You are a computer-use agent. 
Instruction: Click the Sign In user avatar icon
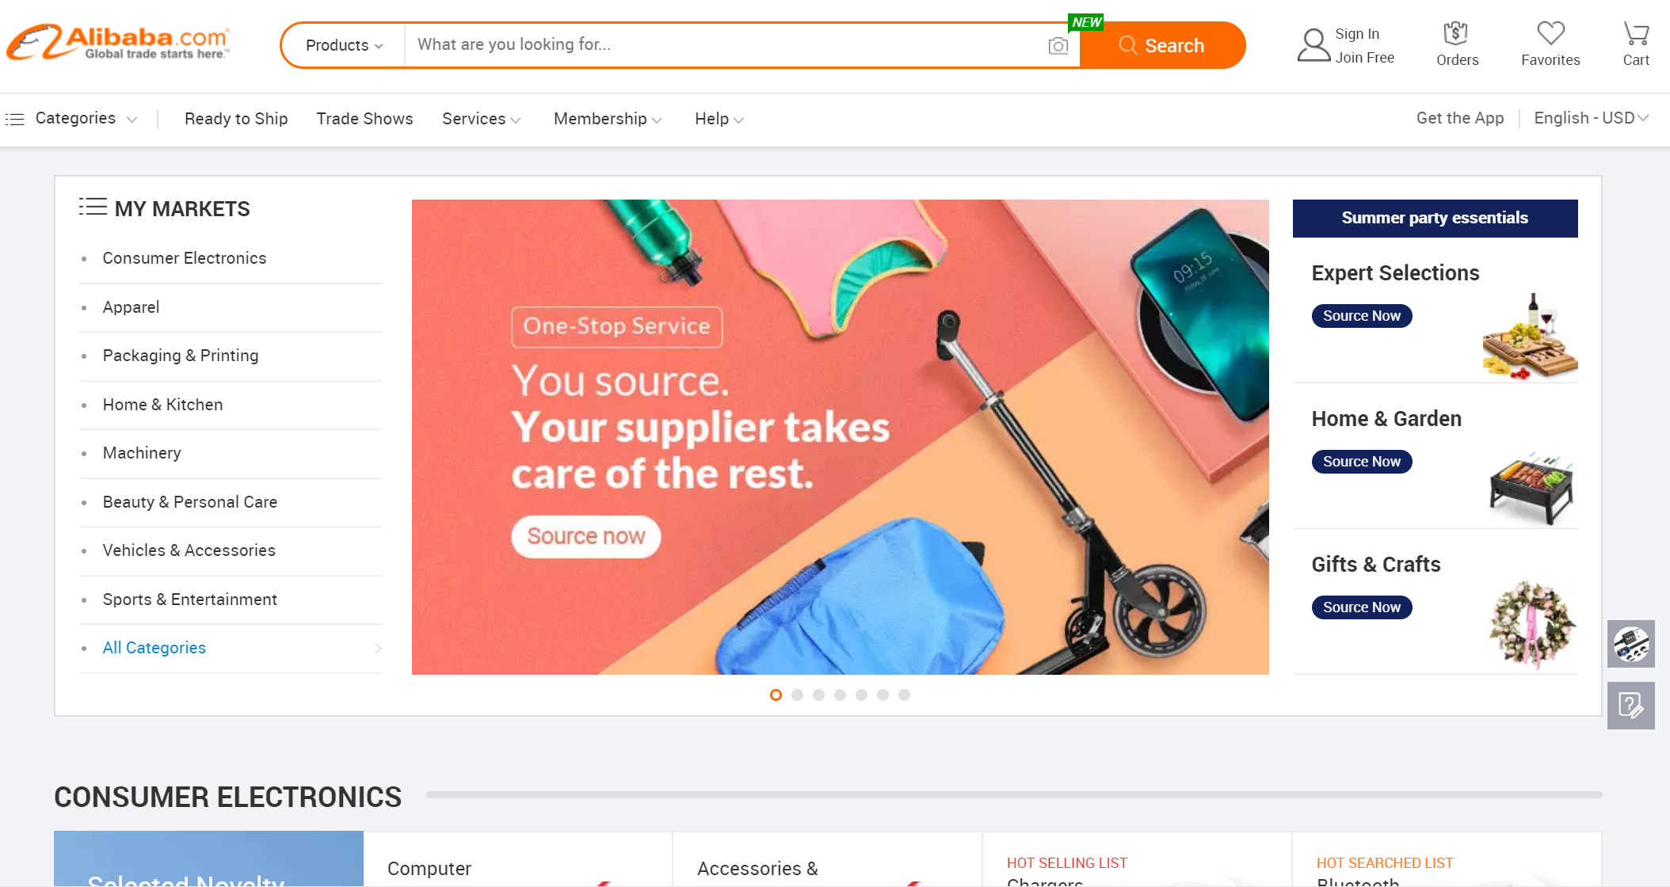pyautogui.click(x=1314, y=45)
